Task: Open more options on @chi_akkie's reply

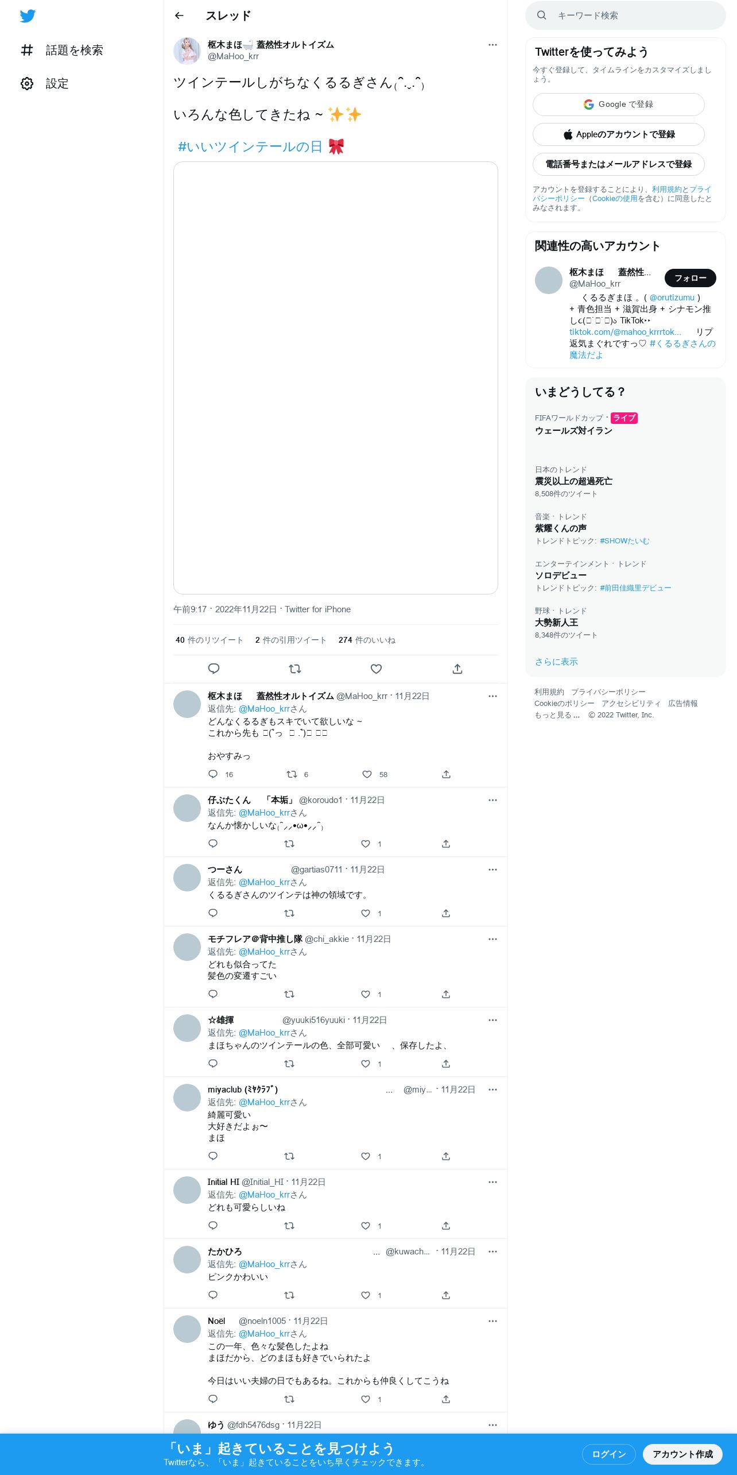Action: [492, 939]
